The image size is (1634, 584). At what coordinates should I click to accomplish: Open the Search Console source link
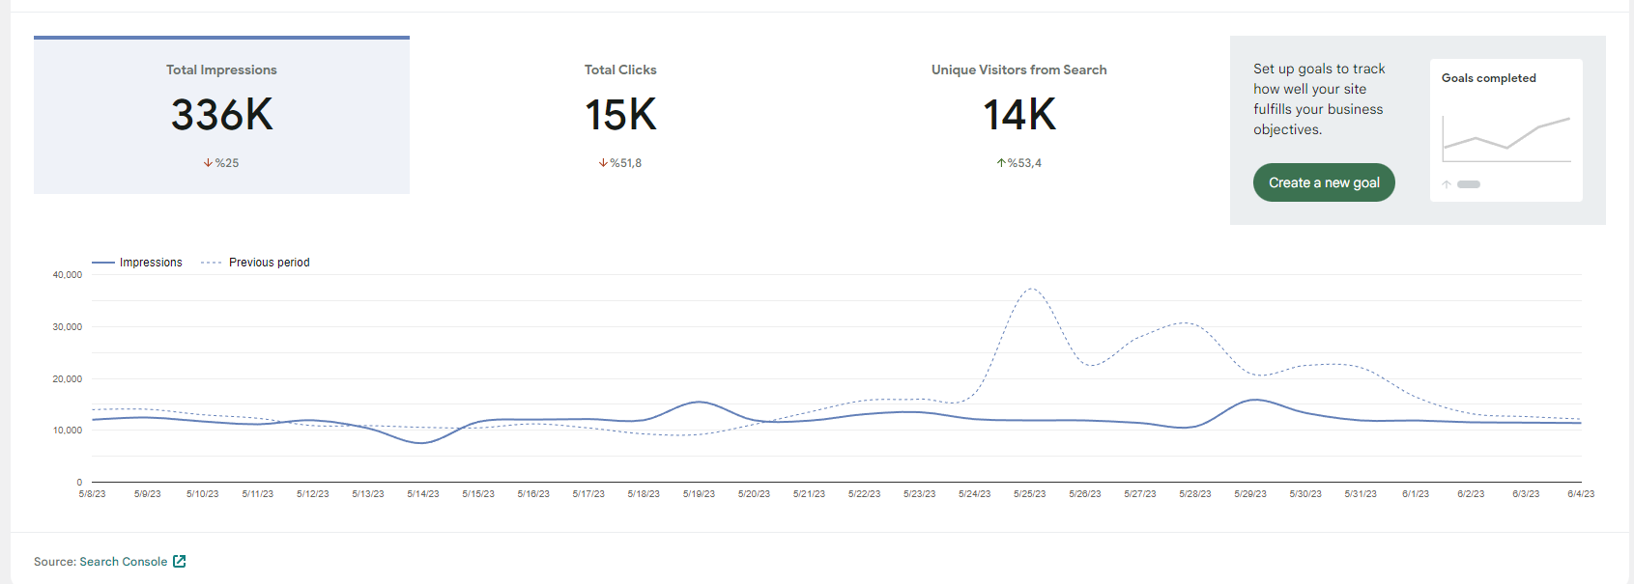coord(124,562)
